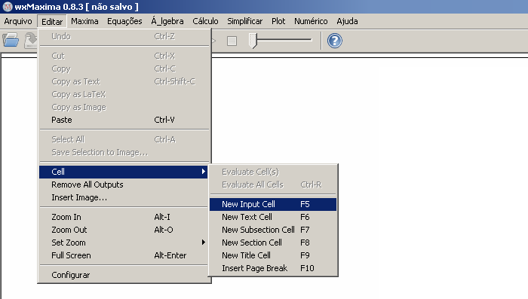The height and width of the screenshot is (299, 528).
Task: Expand the Set Zoom submenu
Action: click(124, 243)
